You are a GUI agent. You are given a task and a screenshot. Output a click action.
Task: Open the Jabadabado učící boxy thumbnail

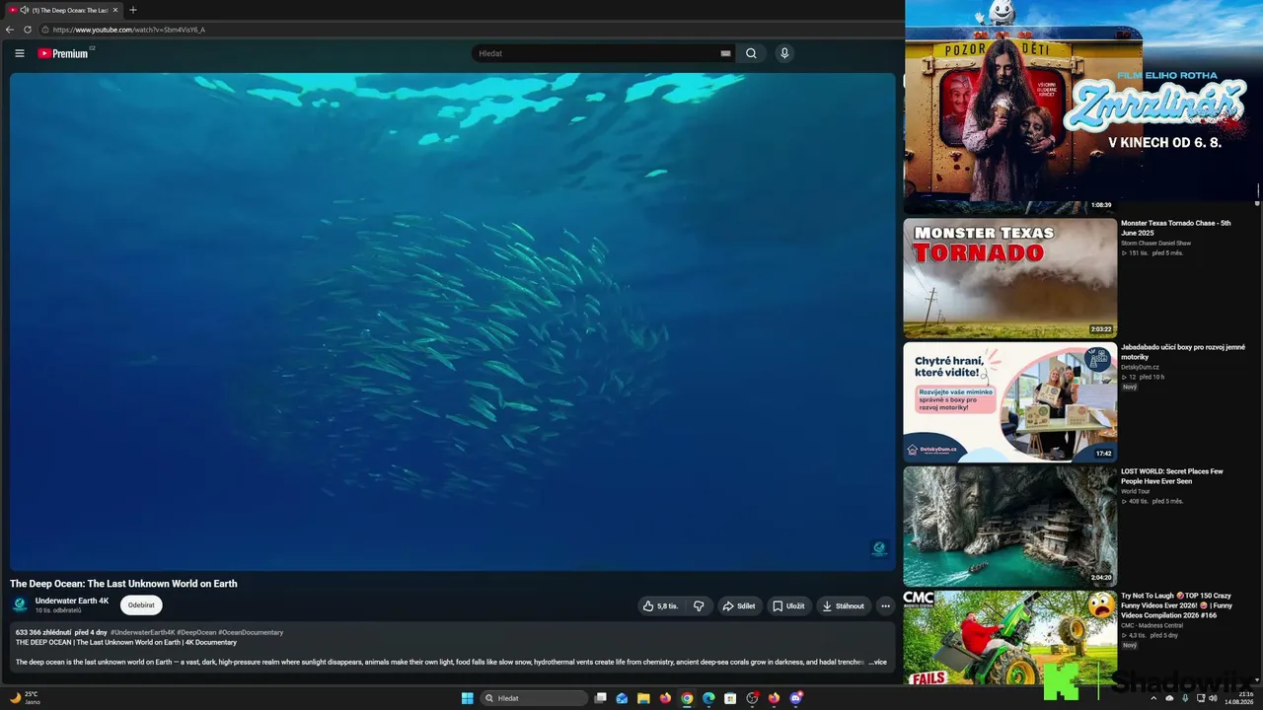pyautogui.click(x=1009, y=402)
